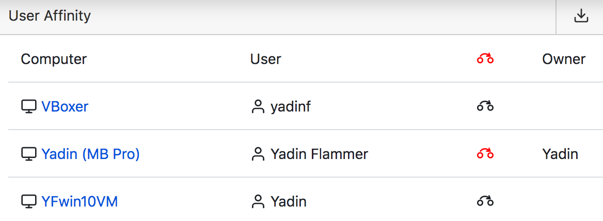Screen dimensions: 603x221
Task: Sort by the Owner column header
Action: [564, 59]
